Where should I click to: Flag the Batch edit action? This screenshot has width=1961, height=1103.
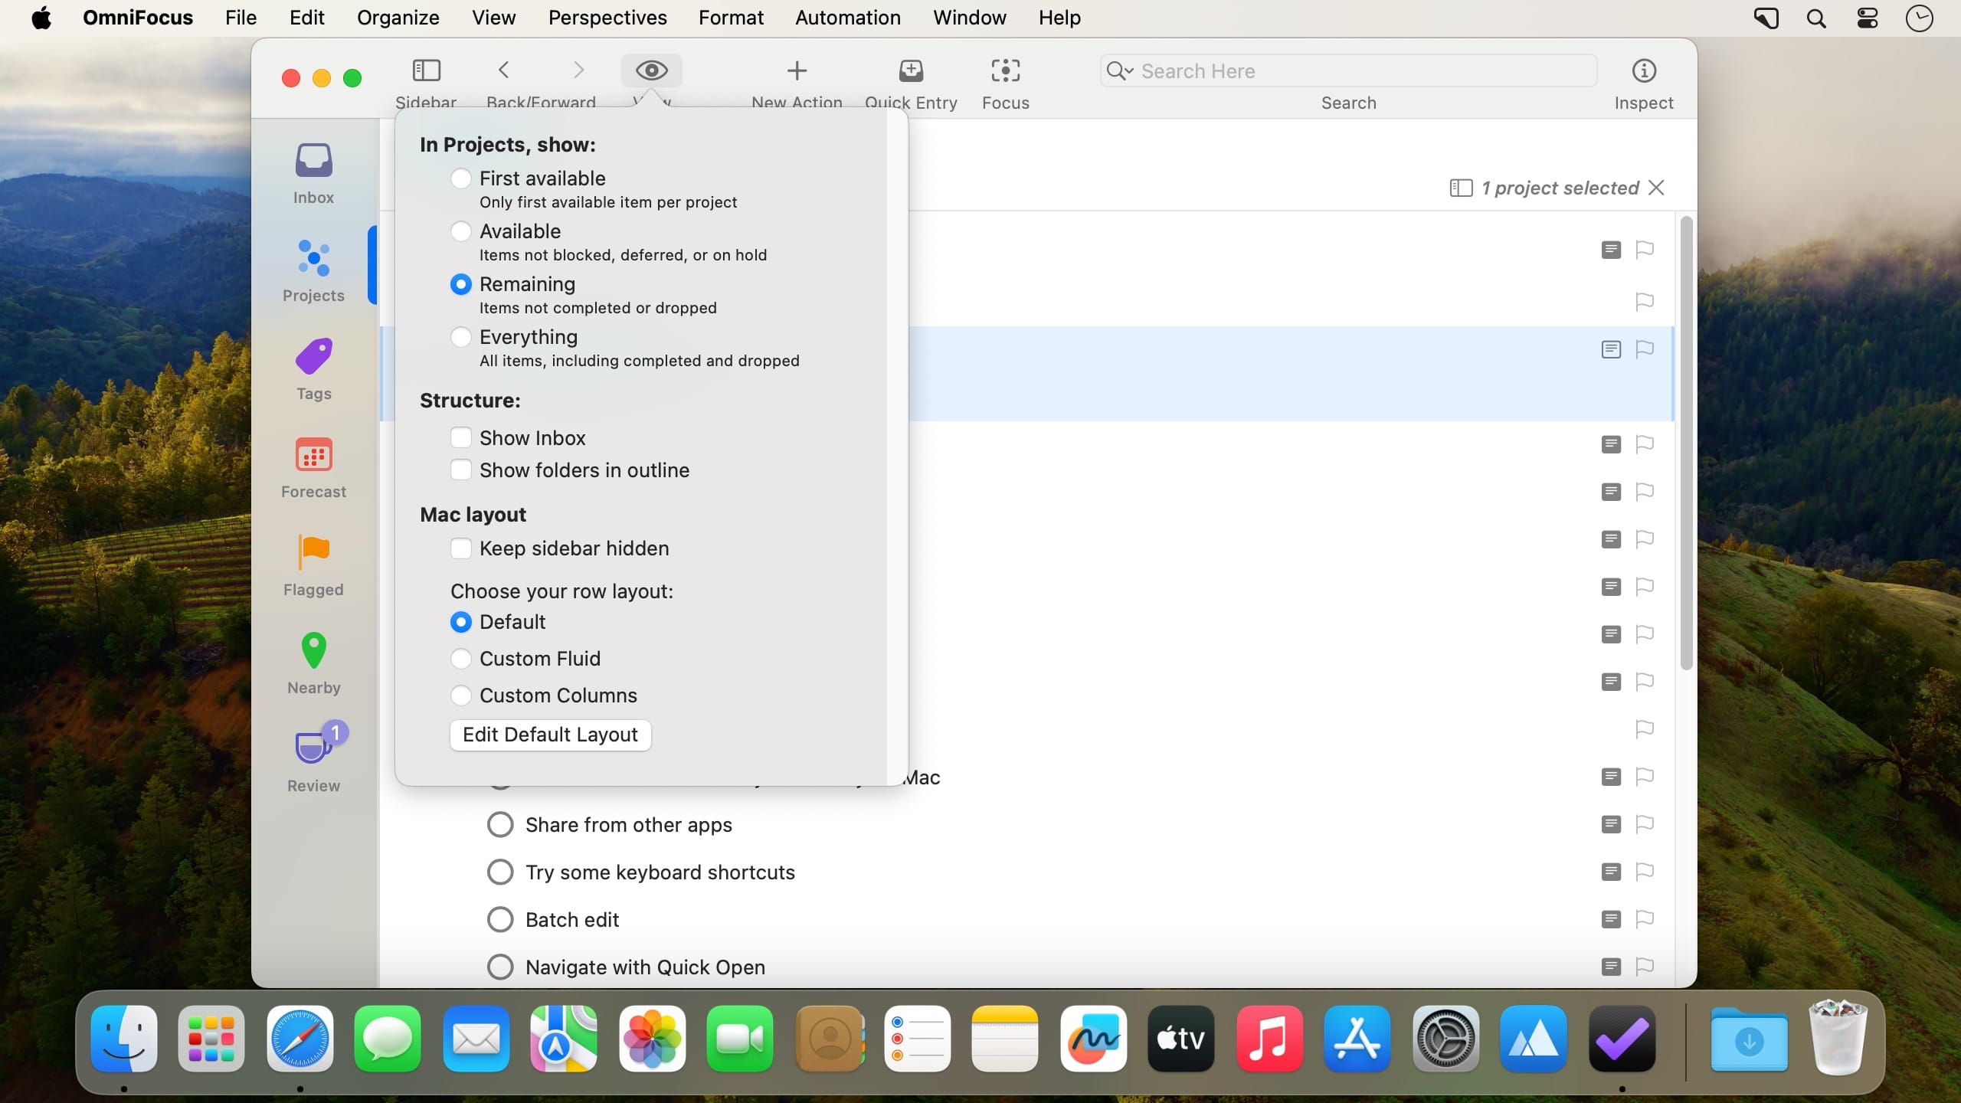pos(1644,919)
